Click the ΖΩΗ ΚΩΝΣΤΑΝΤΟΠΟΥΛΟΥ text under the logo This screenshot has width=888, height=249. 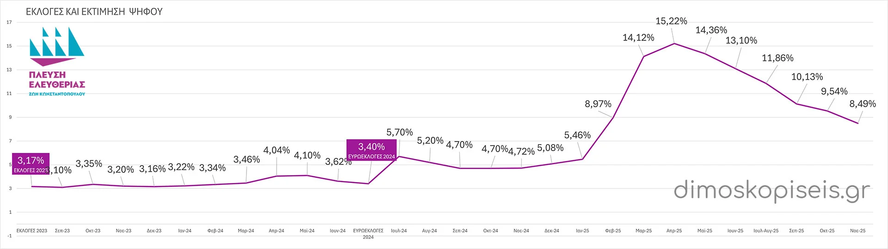pyautogui.click(x=57, y=94)
